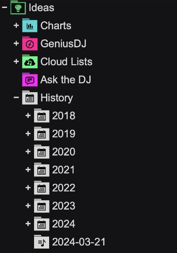Expand the Charts folder
177x253 pixels.
[16, 25]
